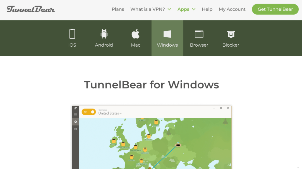Select the Blocker bear icon
Screen dimensions: 302x169
(231, 34)
